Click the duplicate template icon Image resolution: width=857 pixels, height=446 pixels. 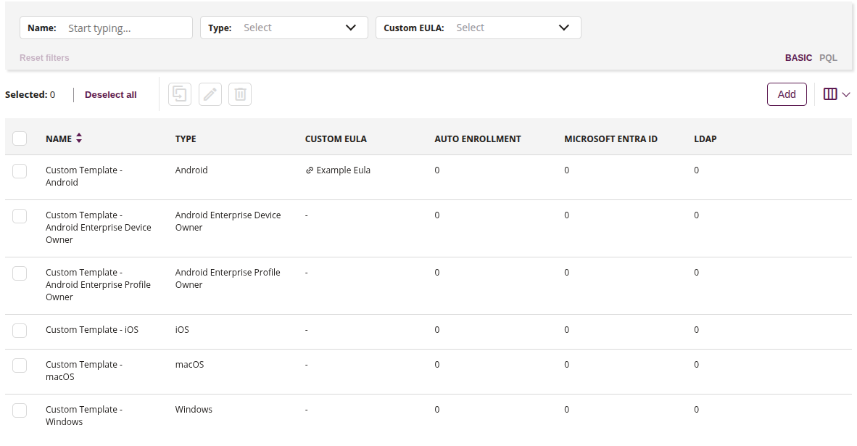179,94
